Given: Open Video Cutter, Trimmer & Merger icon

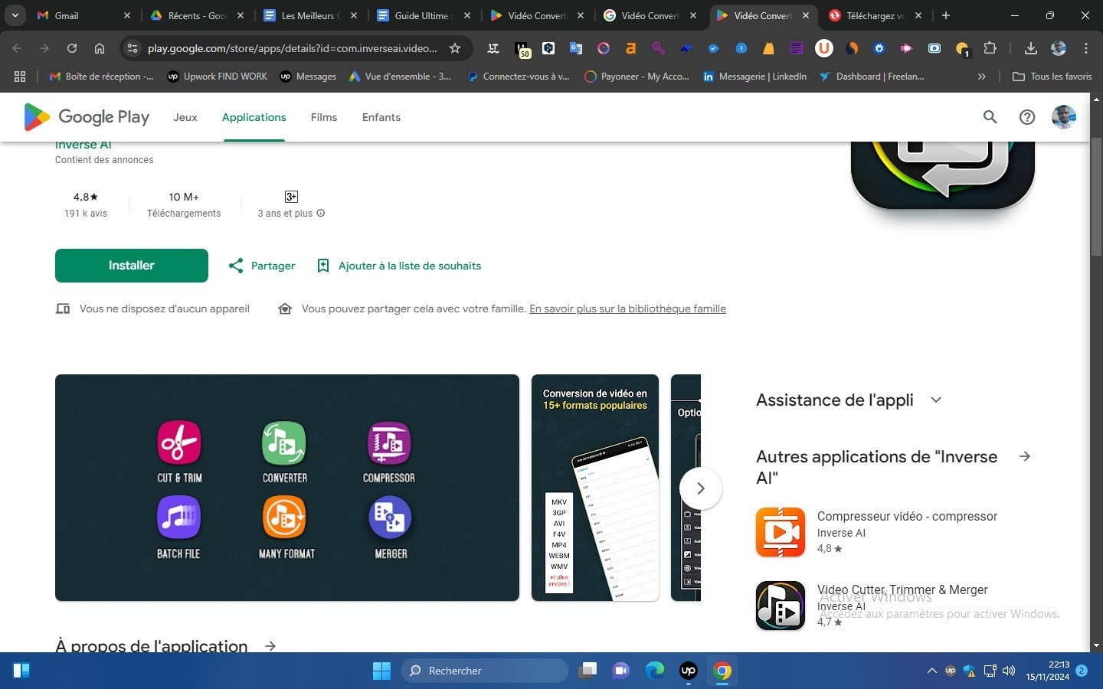Looking at the screenshot, I should [x=781, y=606].
